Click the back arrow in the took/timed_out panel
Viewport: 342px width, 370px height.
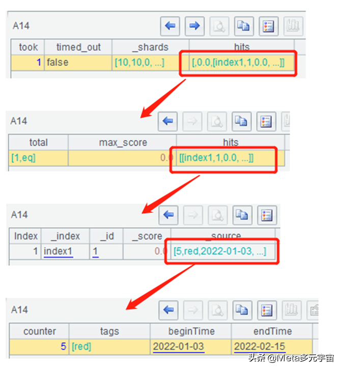click(170, 26)
